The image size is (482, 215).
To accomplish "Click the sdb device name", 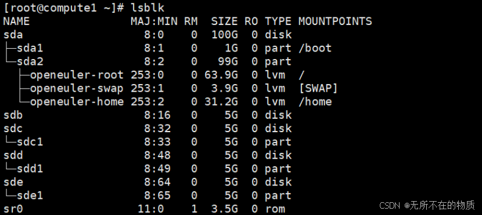I will (x=13, y=115).
